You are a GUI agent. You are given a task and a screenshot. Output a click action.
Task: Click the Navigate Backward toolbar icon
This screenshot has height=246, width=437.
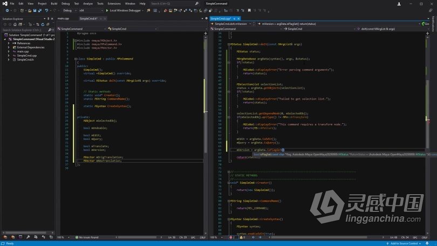pos(7,11)
